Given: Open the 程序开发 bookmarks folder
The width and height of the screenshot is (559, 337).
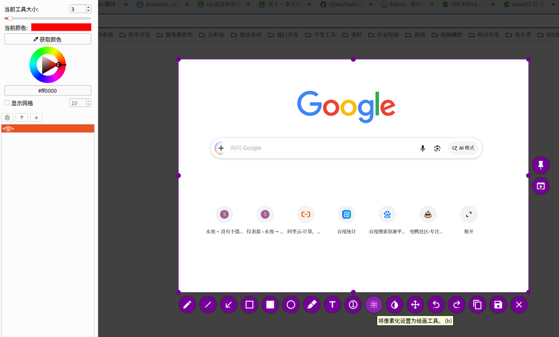Looking at the screenshot, I should pyautogui.click(x=135, y=34).
